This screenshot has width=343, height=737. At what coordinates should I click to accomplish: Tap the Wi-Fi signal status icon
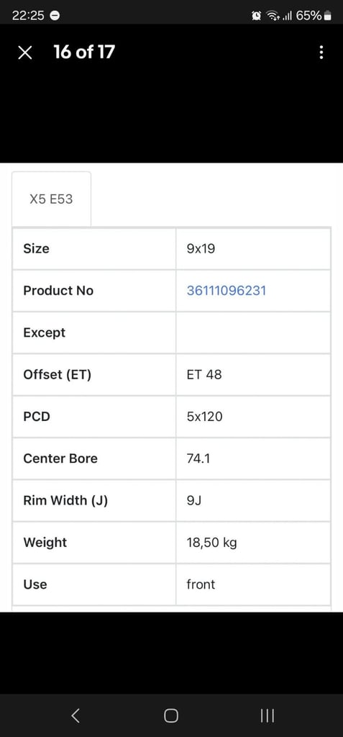click(x=273, y=16)
